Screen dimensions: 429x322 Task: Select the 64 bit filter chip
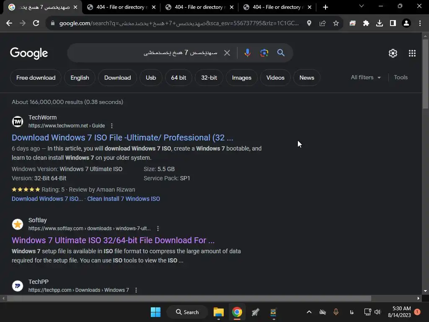click(178, 78)
